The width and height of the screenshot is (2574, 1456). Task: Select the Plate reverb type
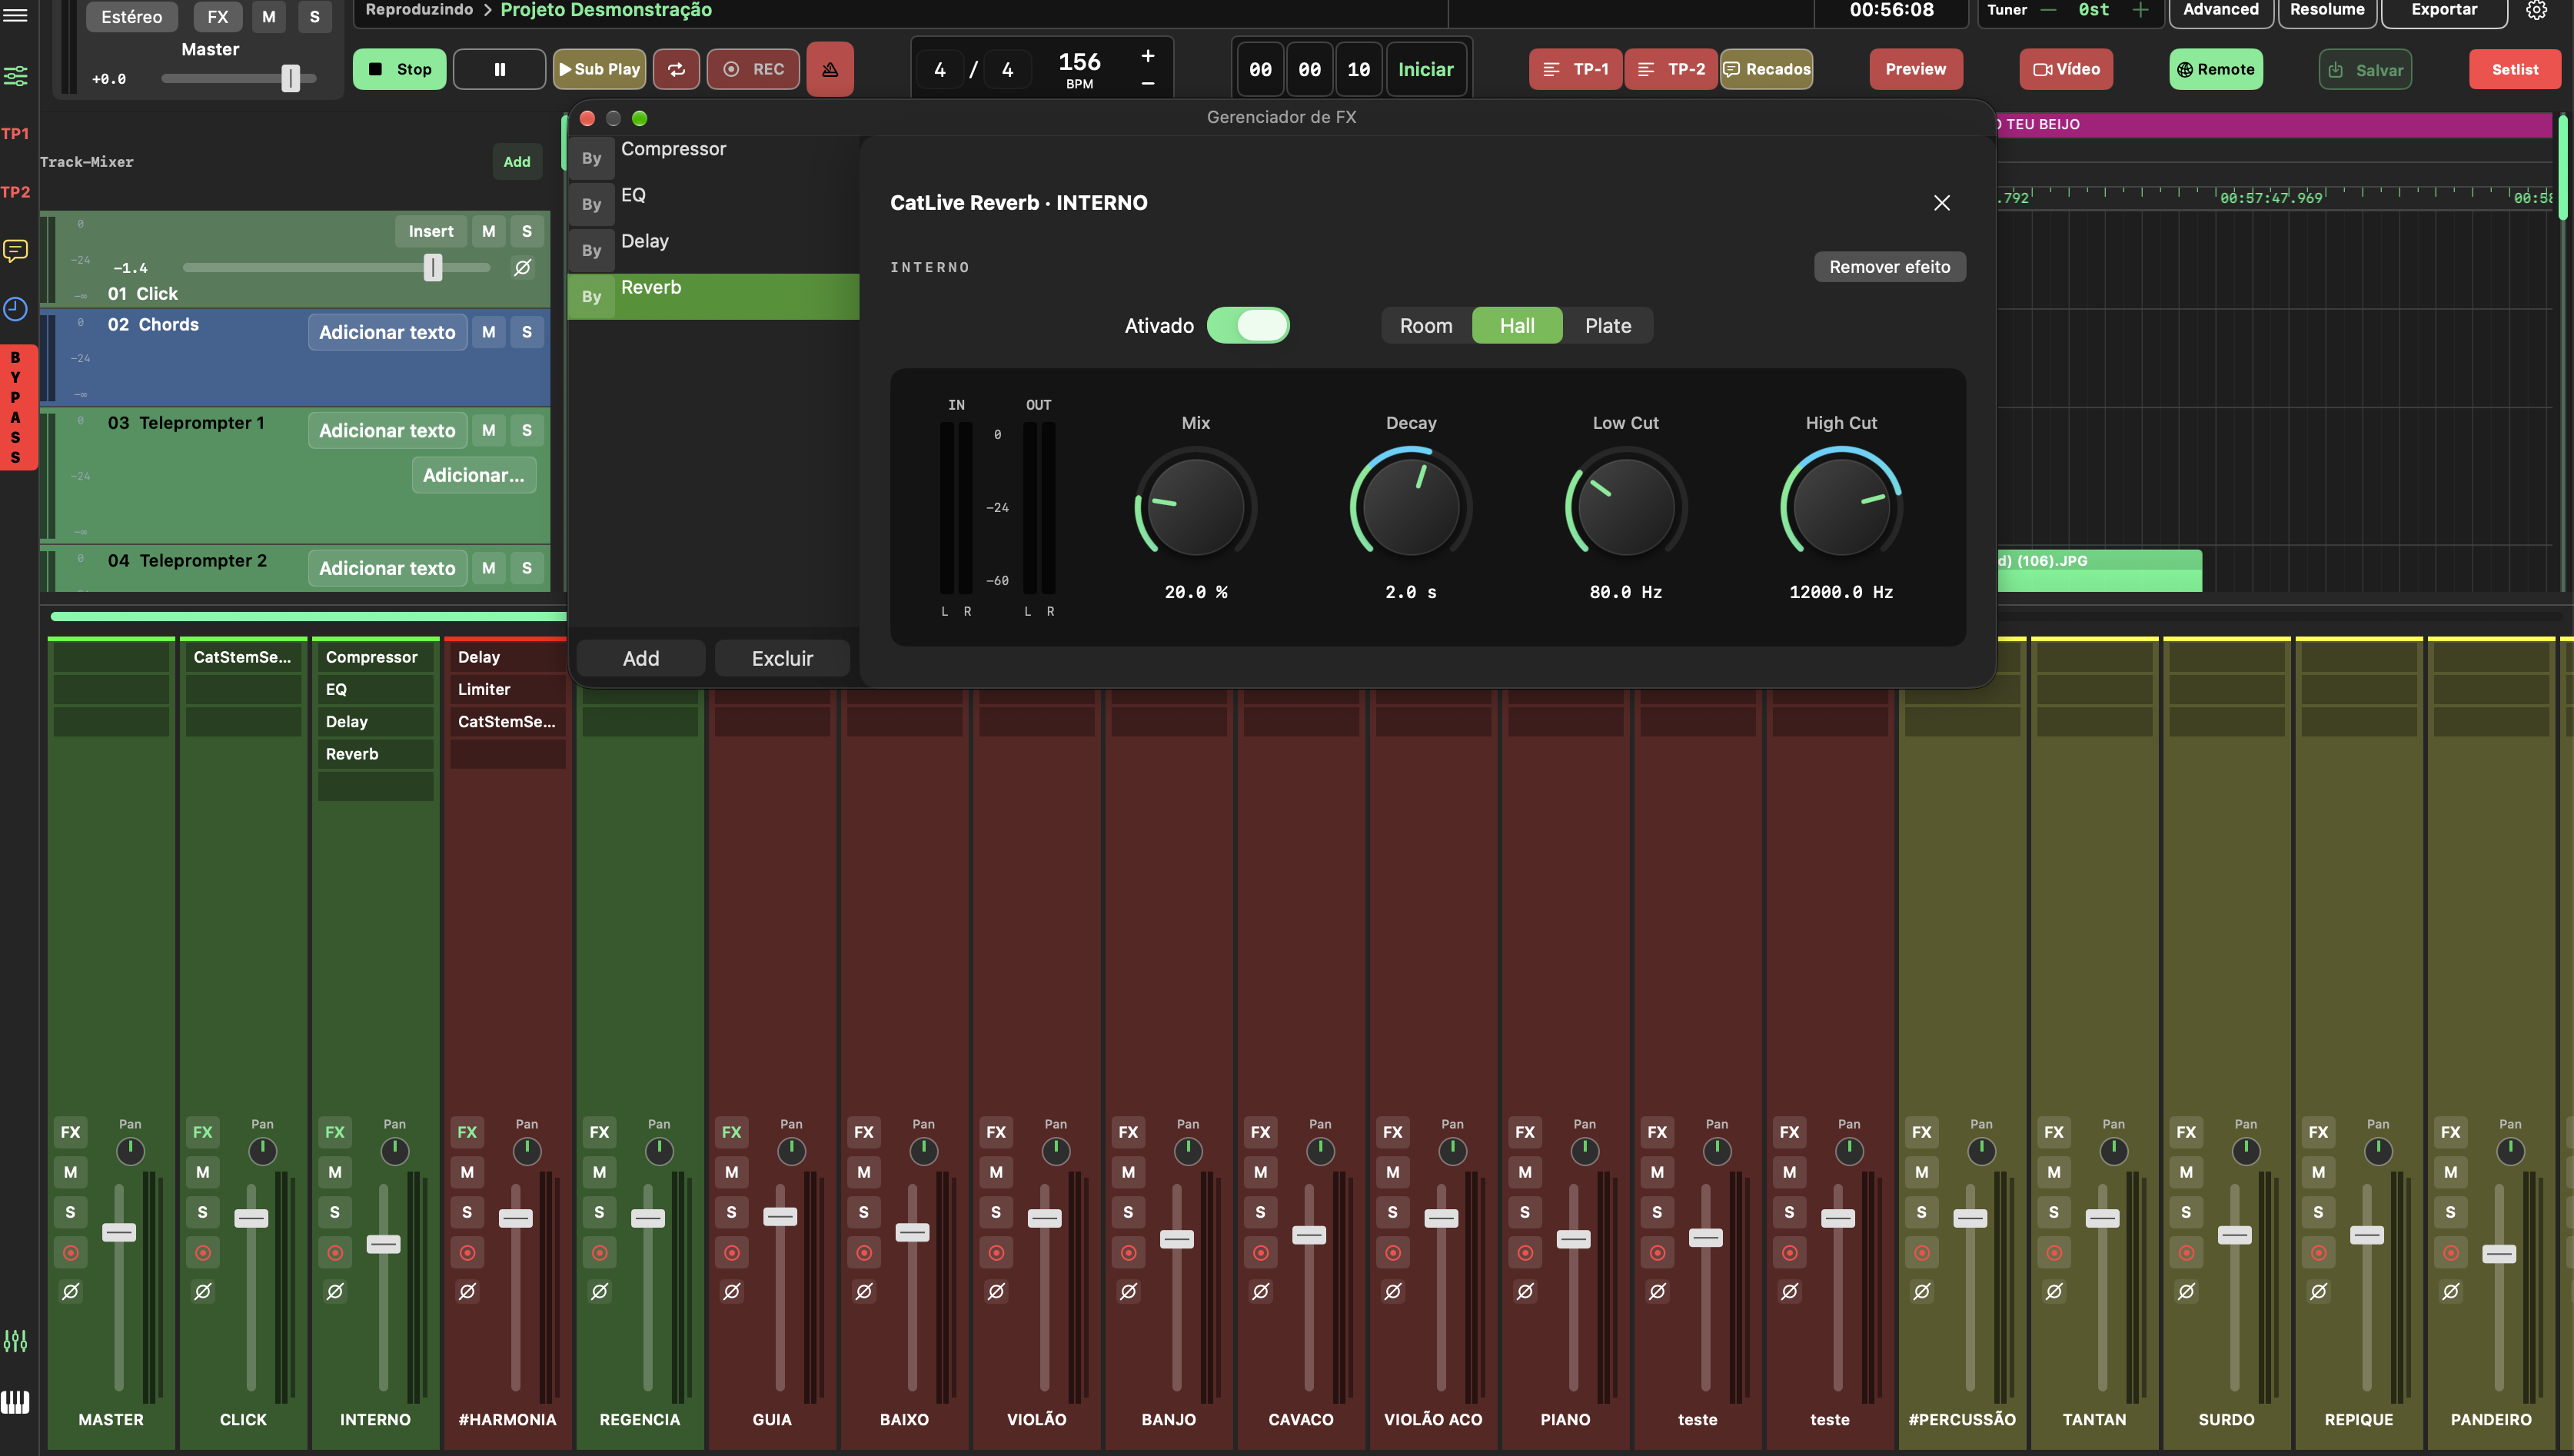click(1607, 325)
